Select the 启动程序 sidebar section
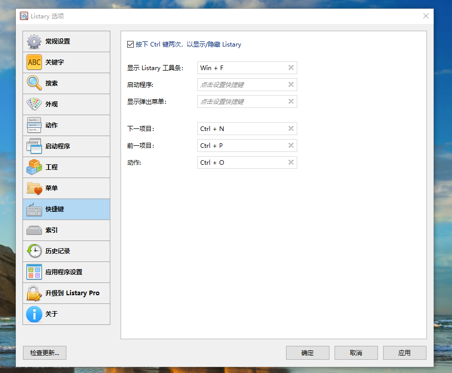Viewport: 452px width, 373px height. click(66, 146)
